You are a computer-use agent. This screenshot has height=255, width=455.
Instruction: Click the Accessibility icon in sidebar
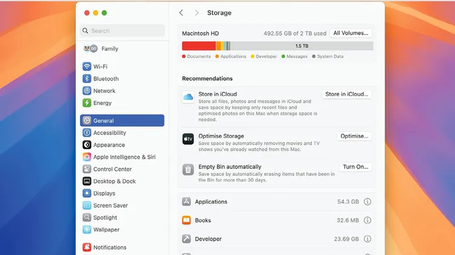tap(87, 133)
